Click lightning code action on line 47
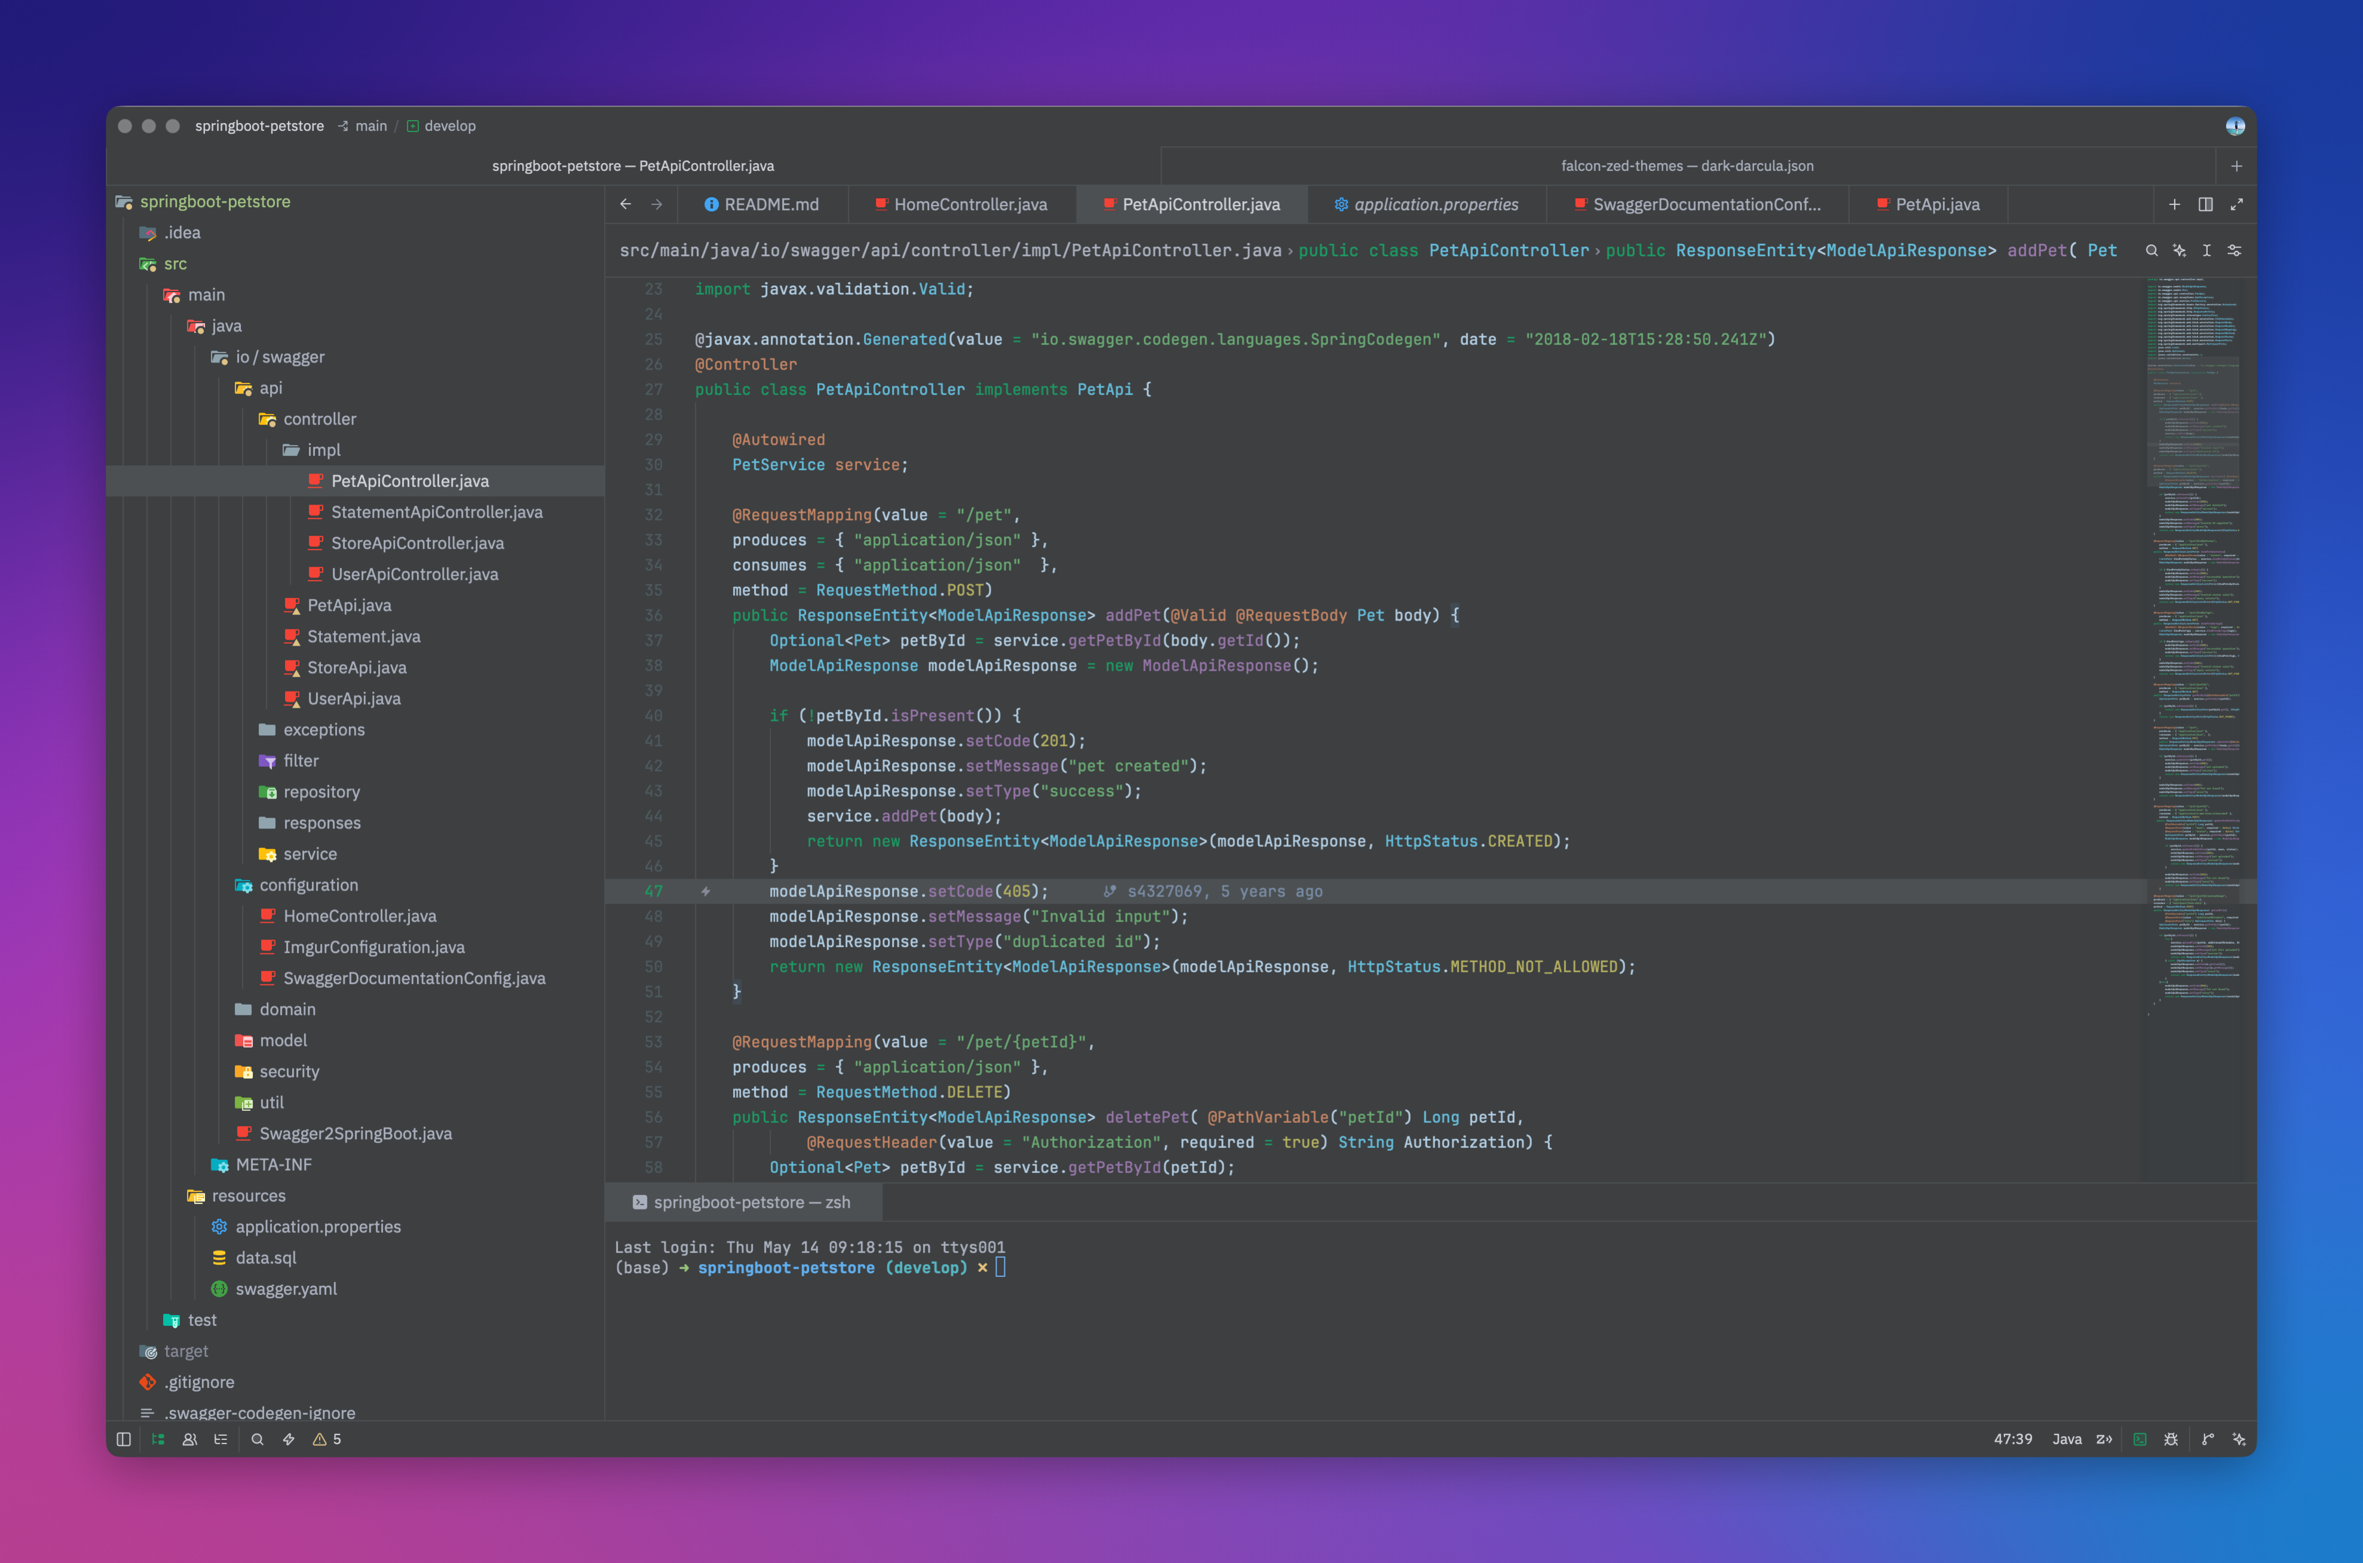2363x1563 pixels. 705,891
